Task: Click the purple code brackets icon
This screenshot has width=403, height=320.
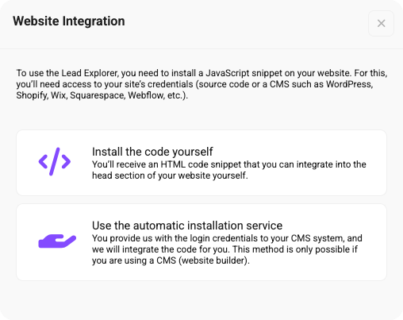Action: coord(55,161)
